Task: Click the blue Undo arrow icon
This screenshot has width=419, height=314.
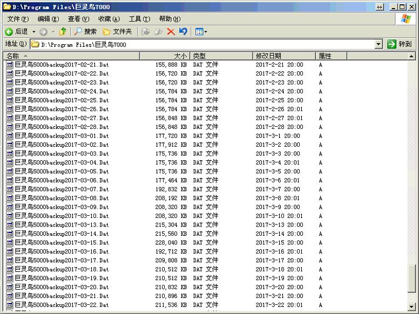Action: pyautogui.click(x=183, y=32)
